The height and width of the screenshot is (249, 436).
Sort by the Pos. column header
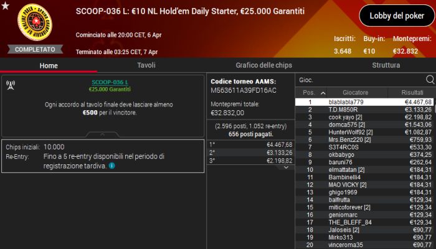coord(311,93)
